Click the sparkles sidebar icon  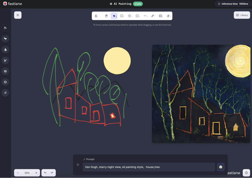point(5,60)
